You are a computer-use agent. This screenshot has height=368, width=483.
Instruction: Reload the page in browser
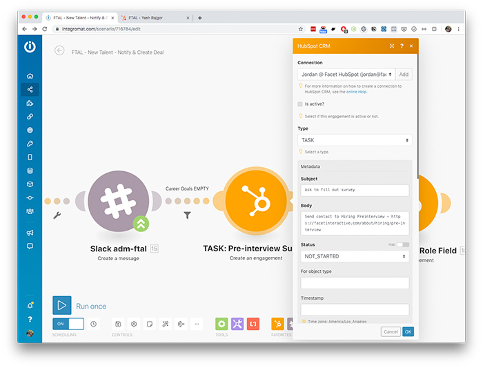point(45,29)
